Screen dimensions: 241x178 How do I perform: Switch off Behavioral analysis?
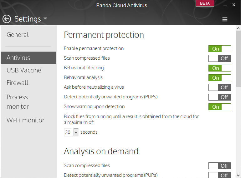click(x=219, y=78)
